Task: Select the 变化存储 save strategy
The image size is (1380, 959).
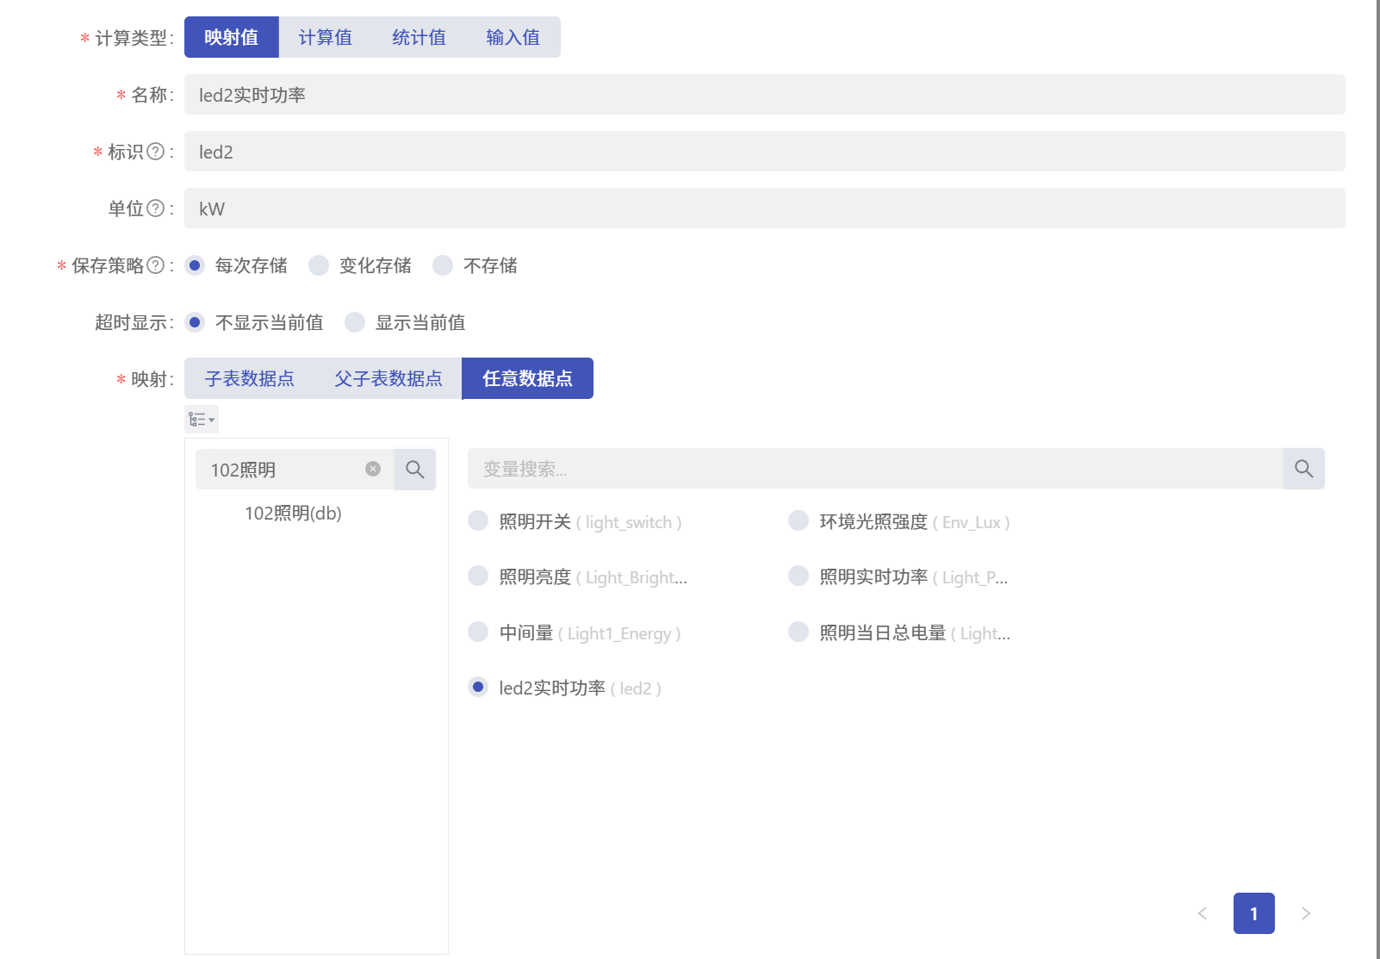Action: 319,265
